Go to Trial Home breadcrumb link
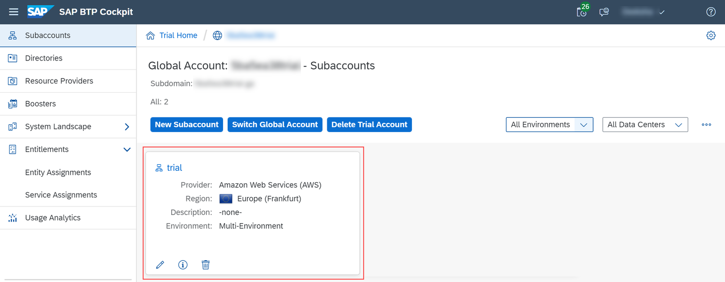Screen dimensions: 725x282 (178, 35)
